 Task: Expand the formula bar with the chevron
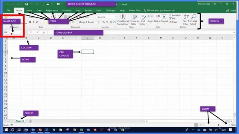click(x=234, y=32)
